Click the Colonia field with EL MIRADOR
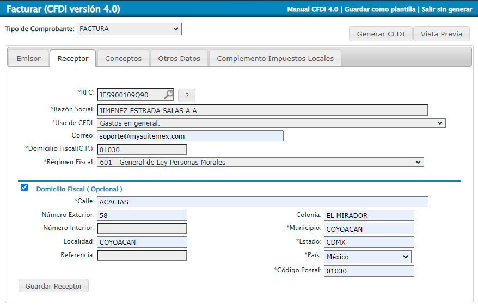Viewport: 478px width, 305px height. [x=369, y=215]
